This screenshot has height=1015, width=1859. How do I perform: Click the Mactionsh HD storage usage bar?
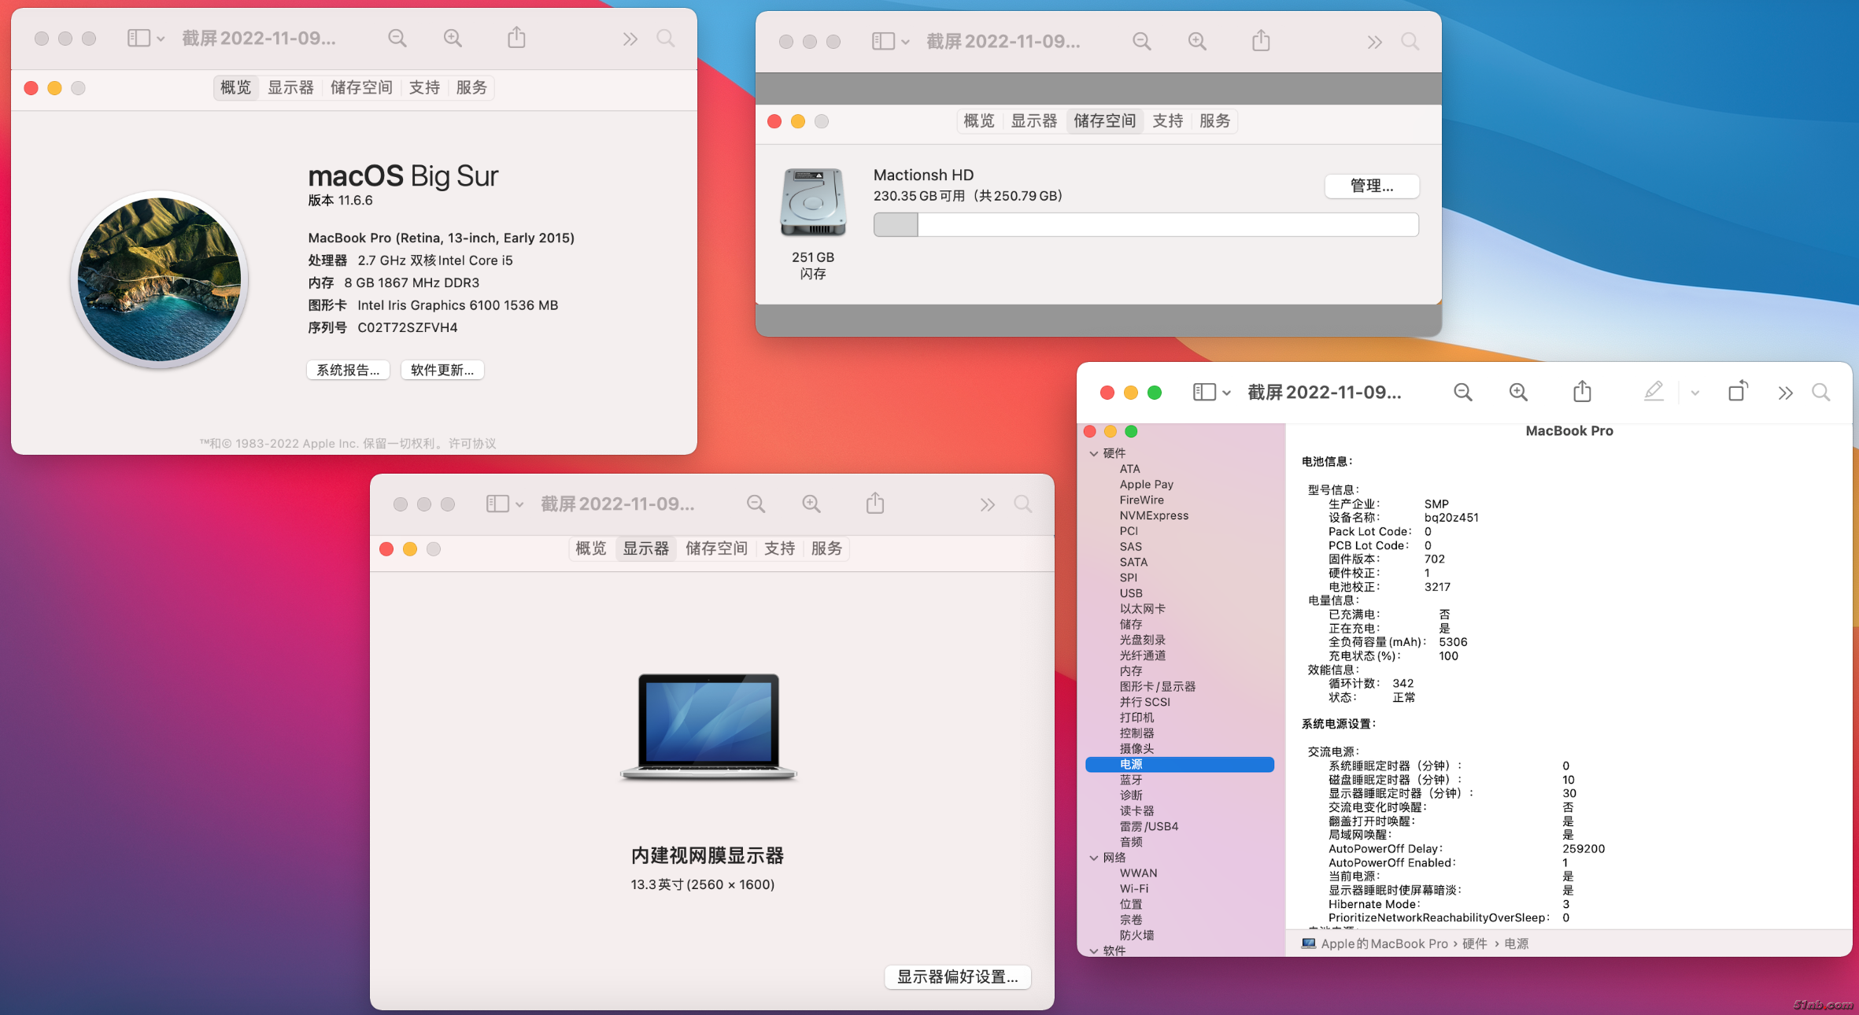(x=1146, y=225)
